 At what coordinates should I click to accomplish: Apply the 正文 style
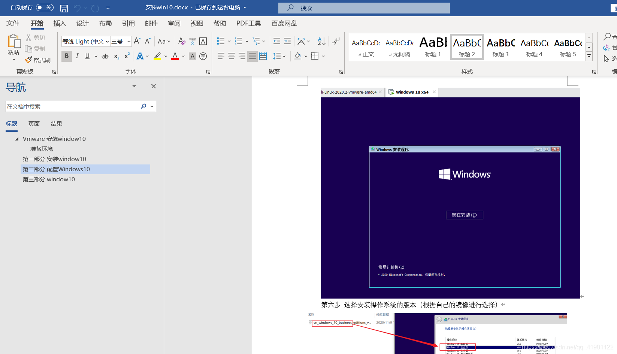tap(366, 46)
